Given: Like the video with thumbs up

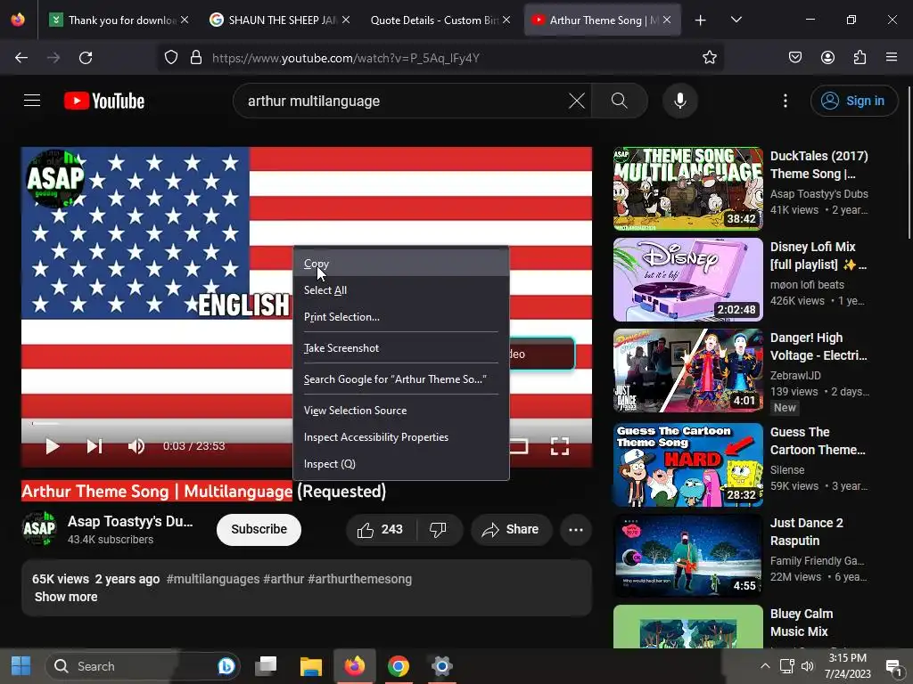Looking at the screenshot, I should coord(382,529).
